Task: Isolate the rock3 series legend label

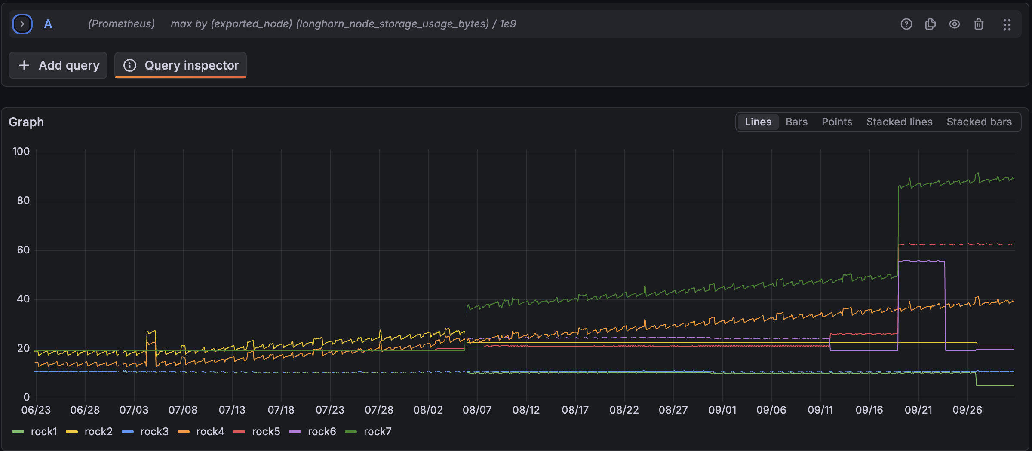Action: pyautogui.click(x=154, y=432)
